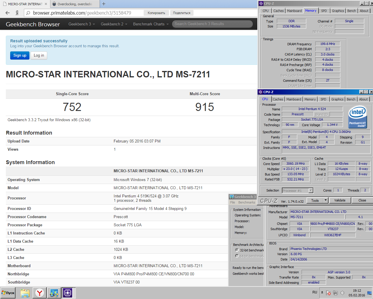Click the RU language indicator
The width and height of the screenshot is (373, 299).
click(315, 292)
